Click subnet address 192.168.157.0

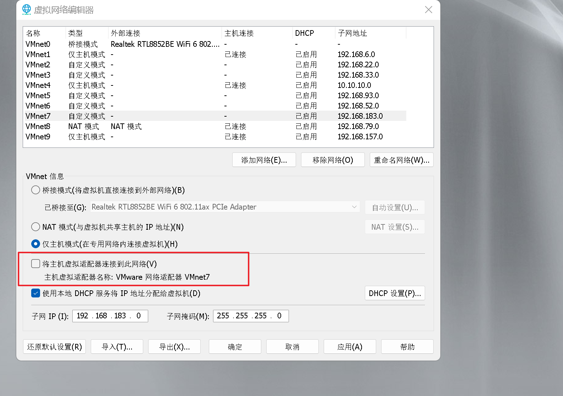point(360,136)
